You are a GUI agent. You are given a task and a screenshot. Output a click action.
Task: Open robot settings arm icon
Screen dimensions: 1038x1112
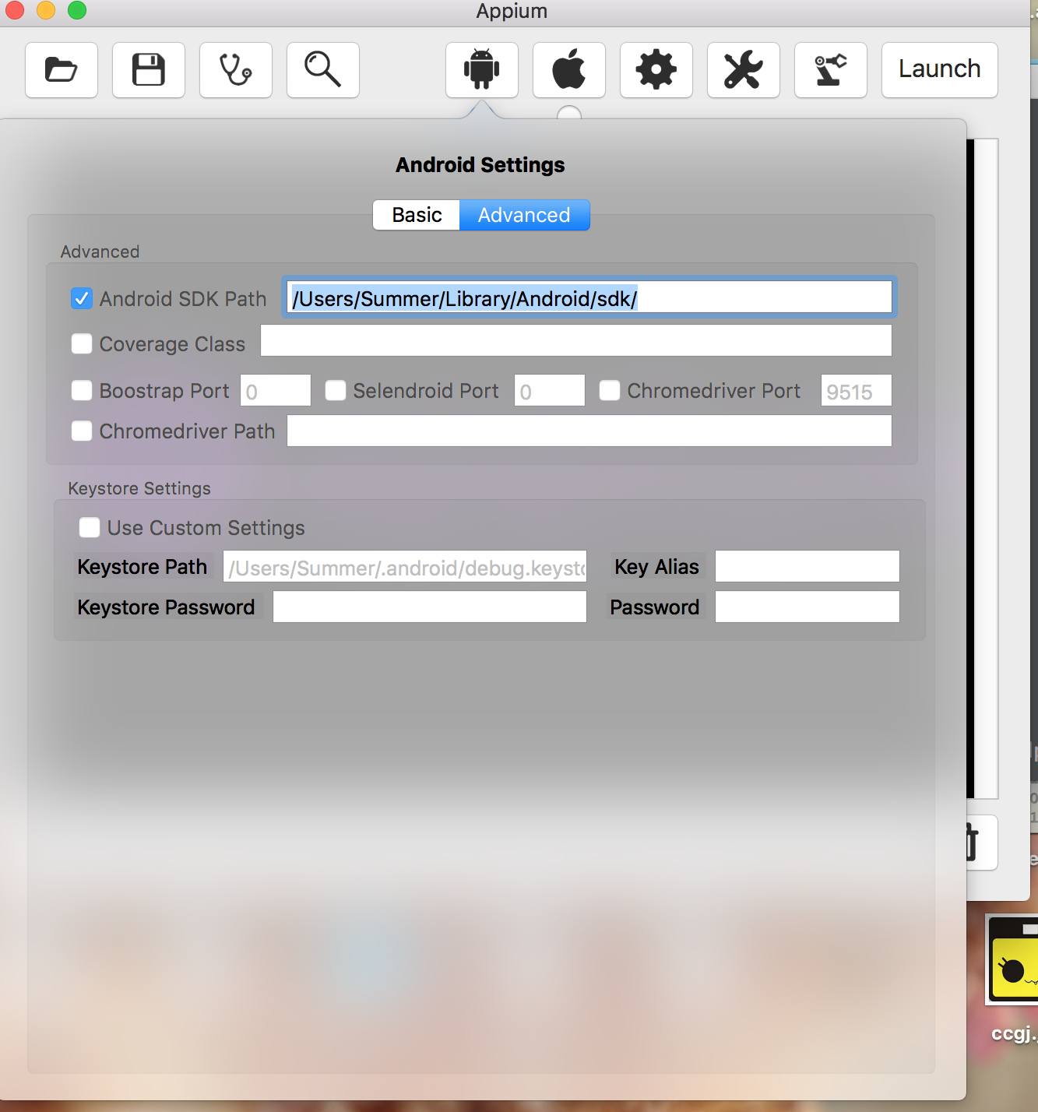pyautogui.click(x=830, y=70)
